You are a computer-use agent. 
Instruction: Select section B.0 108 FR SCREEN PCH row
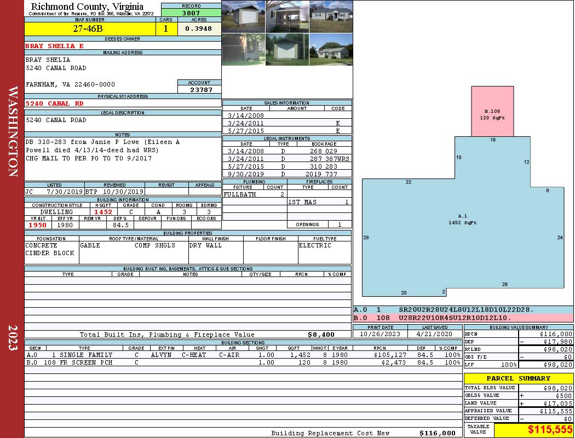243,362
